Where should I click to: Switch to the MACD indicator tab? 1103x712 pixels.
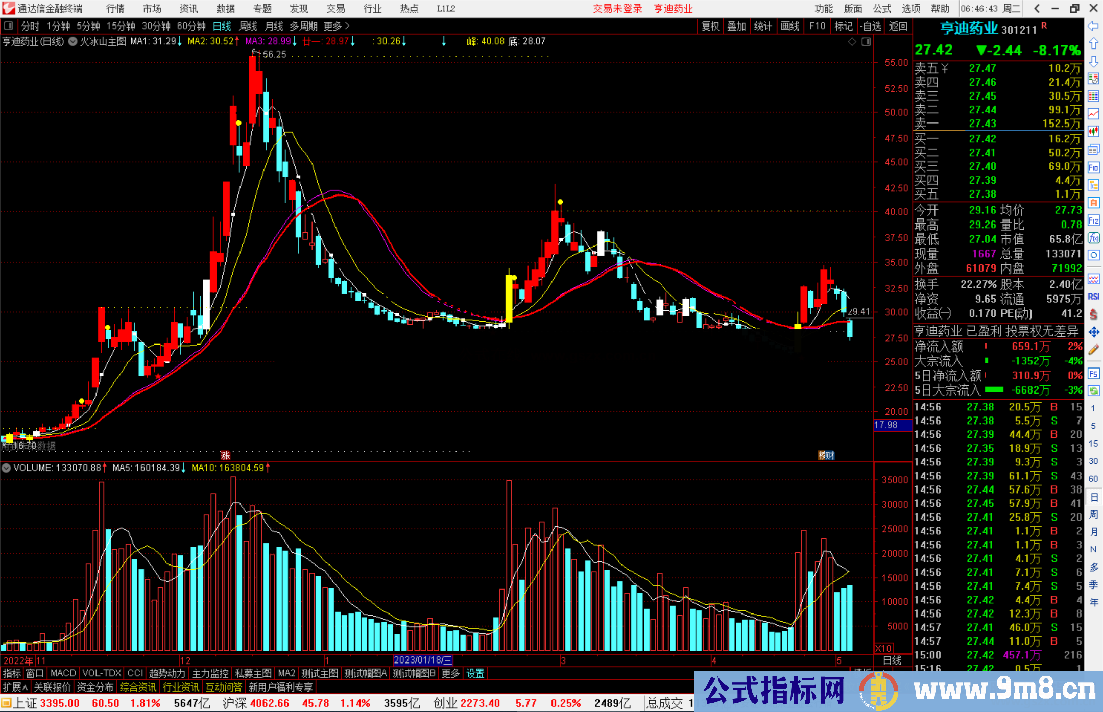pyautogui.click(x=63, y=673)
